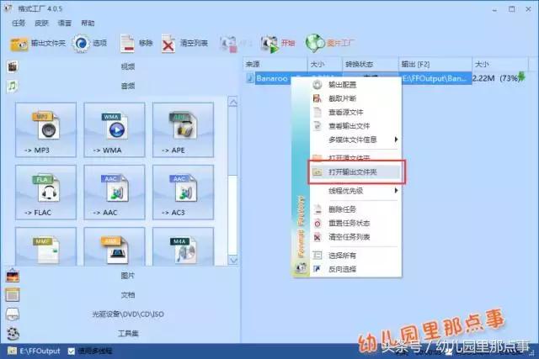Click the E:\FFOutput\Ban... output cell
Viewport: 539px width, 359px height.
click(435, 78)
